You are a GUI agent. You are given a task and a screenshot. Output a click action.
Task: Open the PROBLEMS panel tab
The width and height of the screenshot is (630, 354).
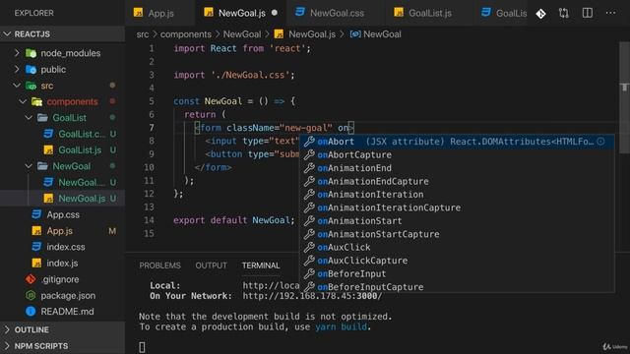pyautogui.click(x=159, y=265)
